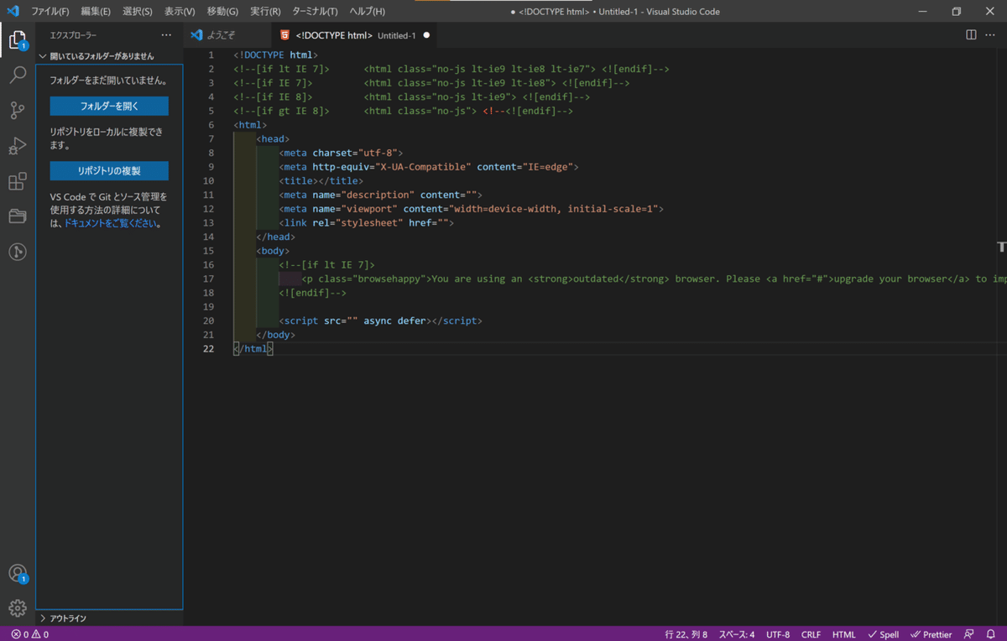The height and width of the screenshot is (641, 1007).
Task: Click the VS Code logo in title bar
Action: pyautogui.click(x=13, y=11)
